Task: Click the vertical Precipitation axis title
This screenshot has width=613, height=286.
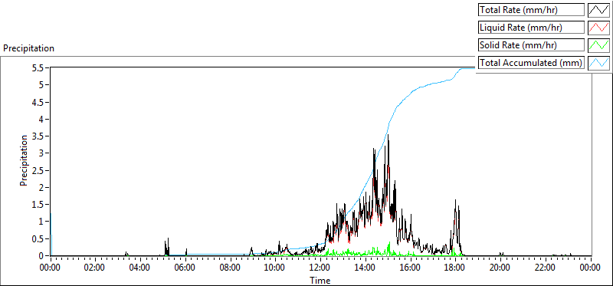Action: [x=24, y=160]
